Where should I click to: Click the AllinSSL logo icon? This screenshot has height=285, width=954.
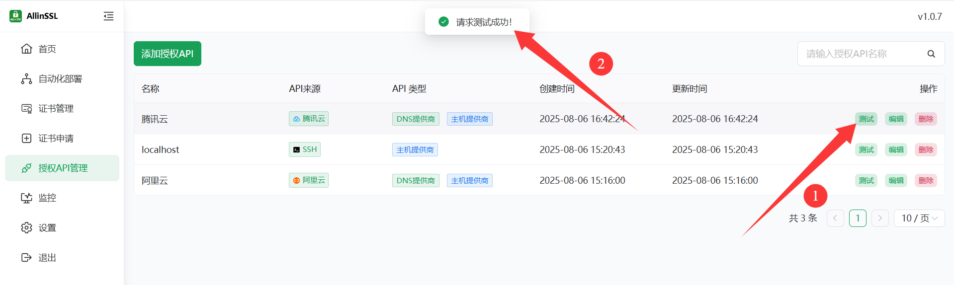coord(15,16)
